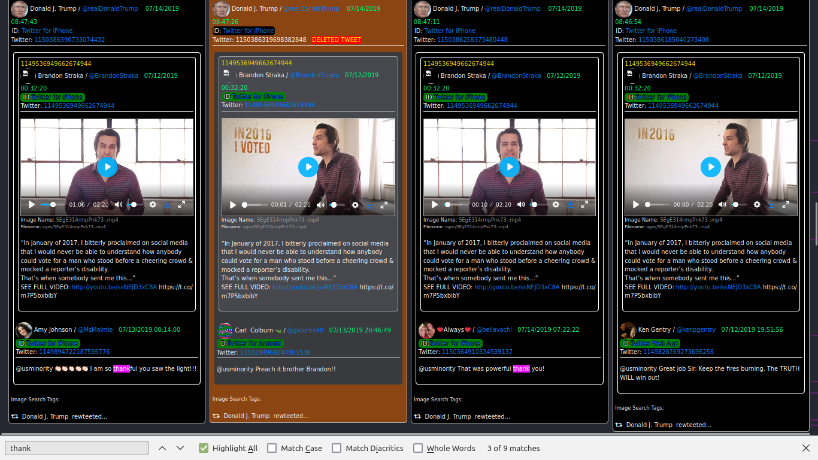The height and width of the screenshot is (460, 818).
Task: Click retweet icon at bottom of 08:47:43 card
Action: (15, 416)
